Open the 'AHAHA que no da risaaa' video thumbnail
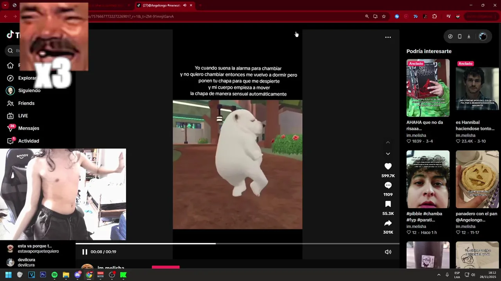This screenshot has width=501, height=281. [x=428, y=88]
